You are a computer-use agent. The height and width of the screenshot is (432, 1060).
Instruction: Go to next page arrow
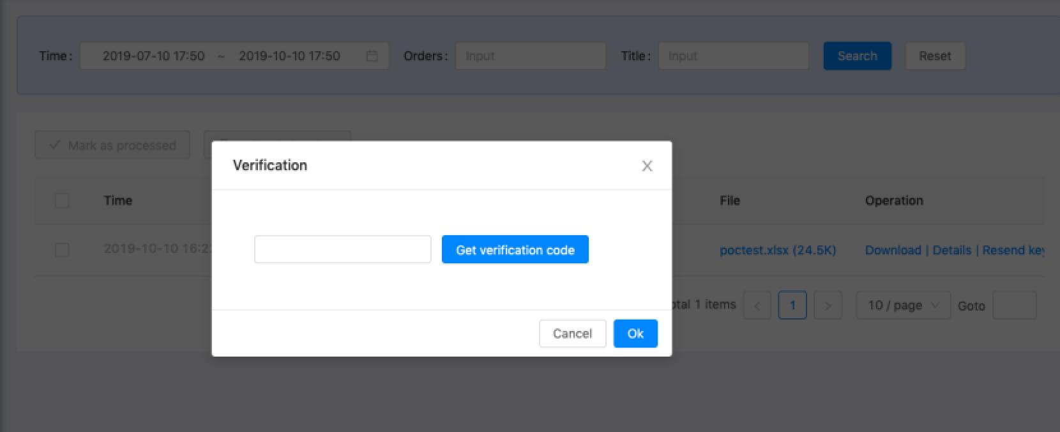[x=828, y=305]
